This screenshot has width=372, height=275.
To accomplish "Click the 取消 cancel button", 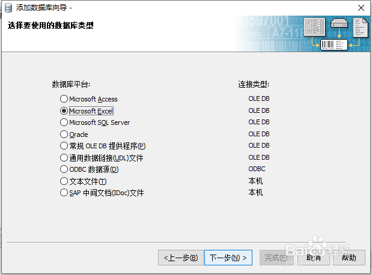I will pyautogui.click(x=313, y=258).
